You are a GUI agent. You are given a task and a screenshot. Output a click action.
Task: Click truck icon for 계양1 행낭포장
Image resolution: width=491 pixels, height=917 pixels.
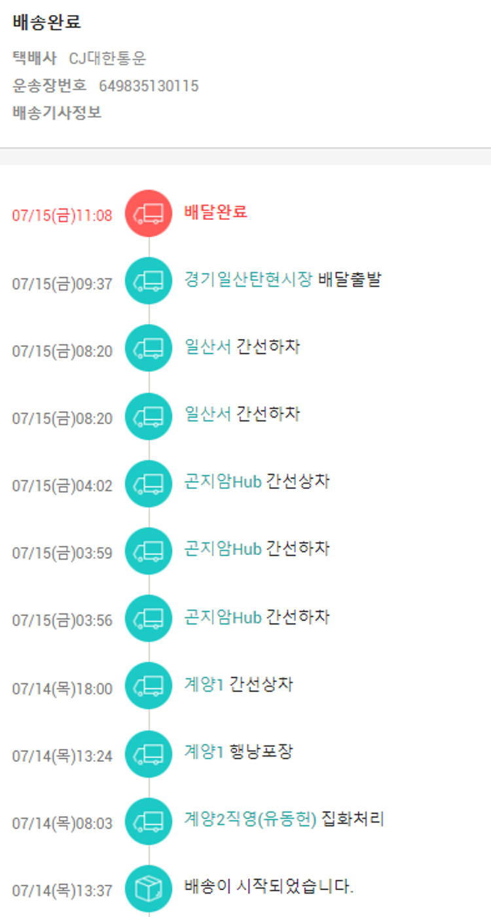149,753
